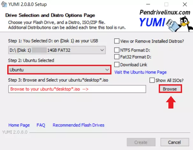The image size is (193, 150).
Task: Tick the Download Link checkbox
Action: 117,65
